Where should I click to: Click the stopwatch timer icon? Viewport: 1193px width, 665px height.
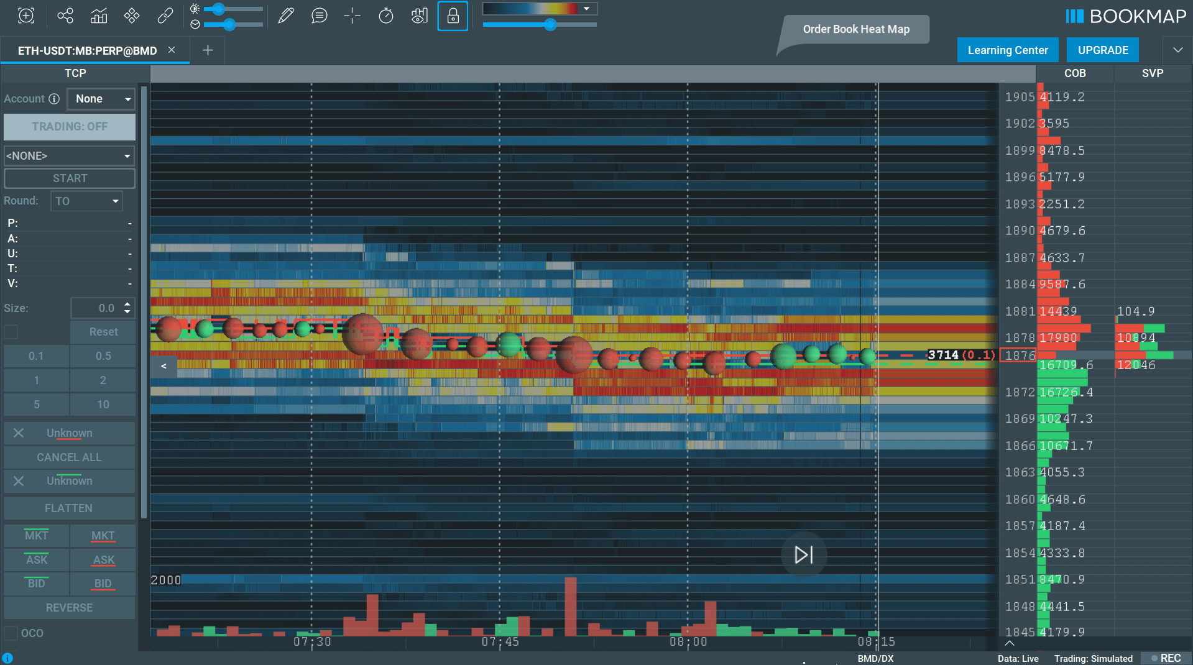tap(386, 16)
